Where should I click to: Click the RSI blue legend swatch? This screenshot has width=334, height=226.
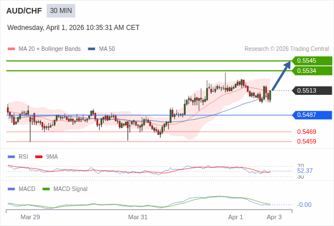pos(11,157)
